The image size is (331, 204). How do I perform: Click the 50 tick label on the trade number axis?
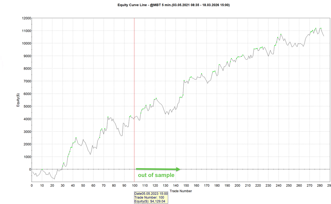pyautogui.click(x=83, y=185)
